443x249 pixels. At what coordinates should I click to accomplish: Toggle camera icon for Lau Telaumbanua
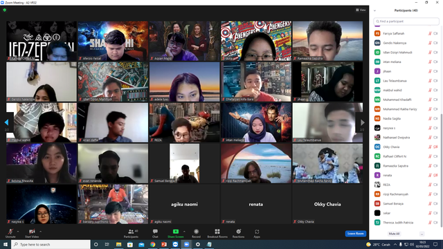point(435,81)
